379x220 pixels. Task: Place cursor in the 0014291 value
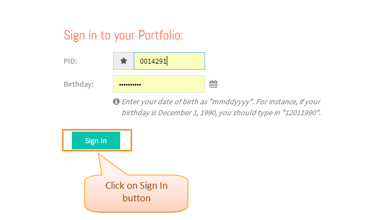(153, 61)
